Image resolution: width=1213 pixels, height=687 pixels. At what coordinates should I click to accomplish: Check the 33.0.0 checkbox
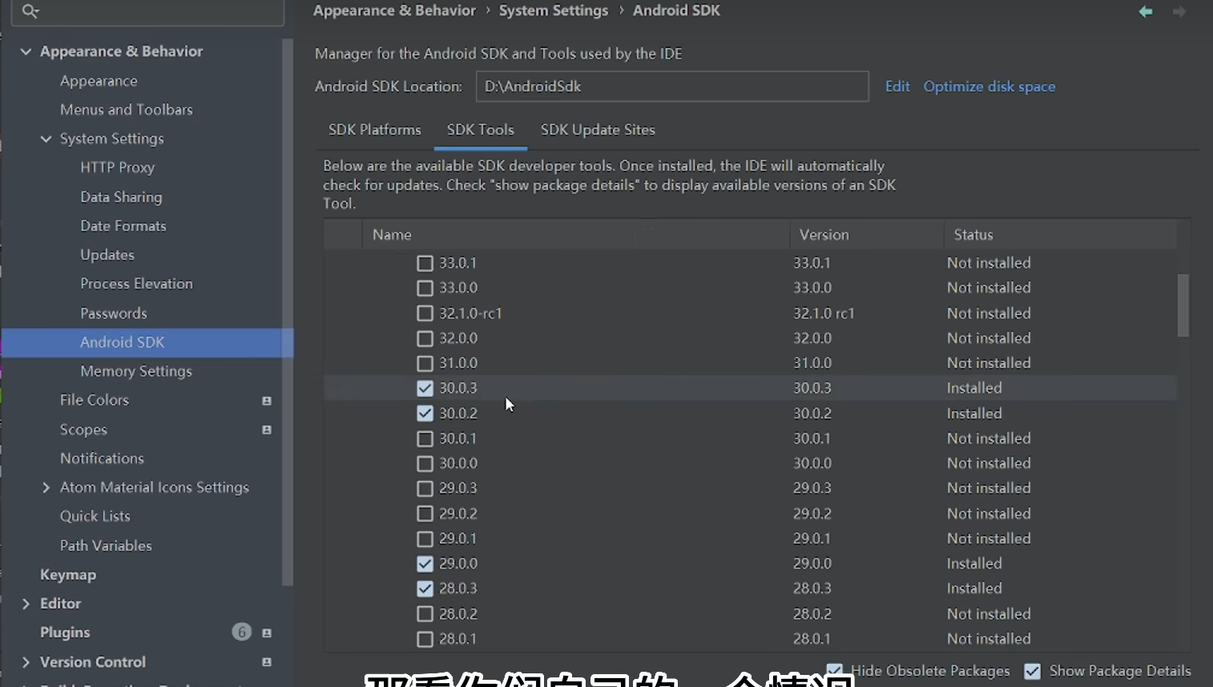point(425,288)
